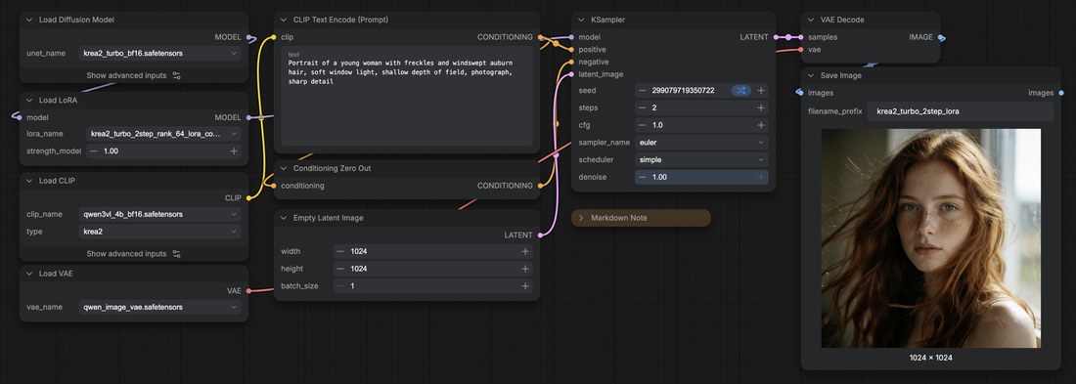The height and width of the screenshot is (384, 1076).
Task: Collapse the Load VAE node
Action: 29,274
